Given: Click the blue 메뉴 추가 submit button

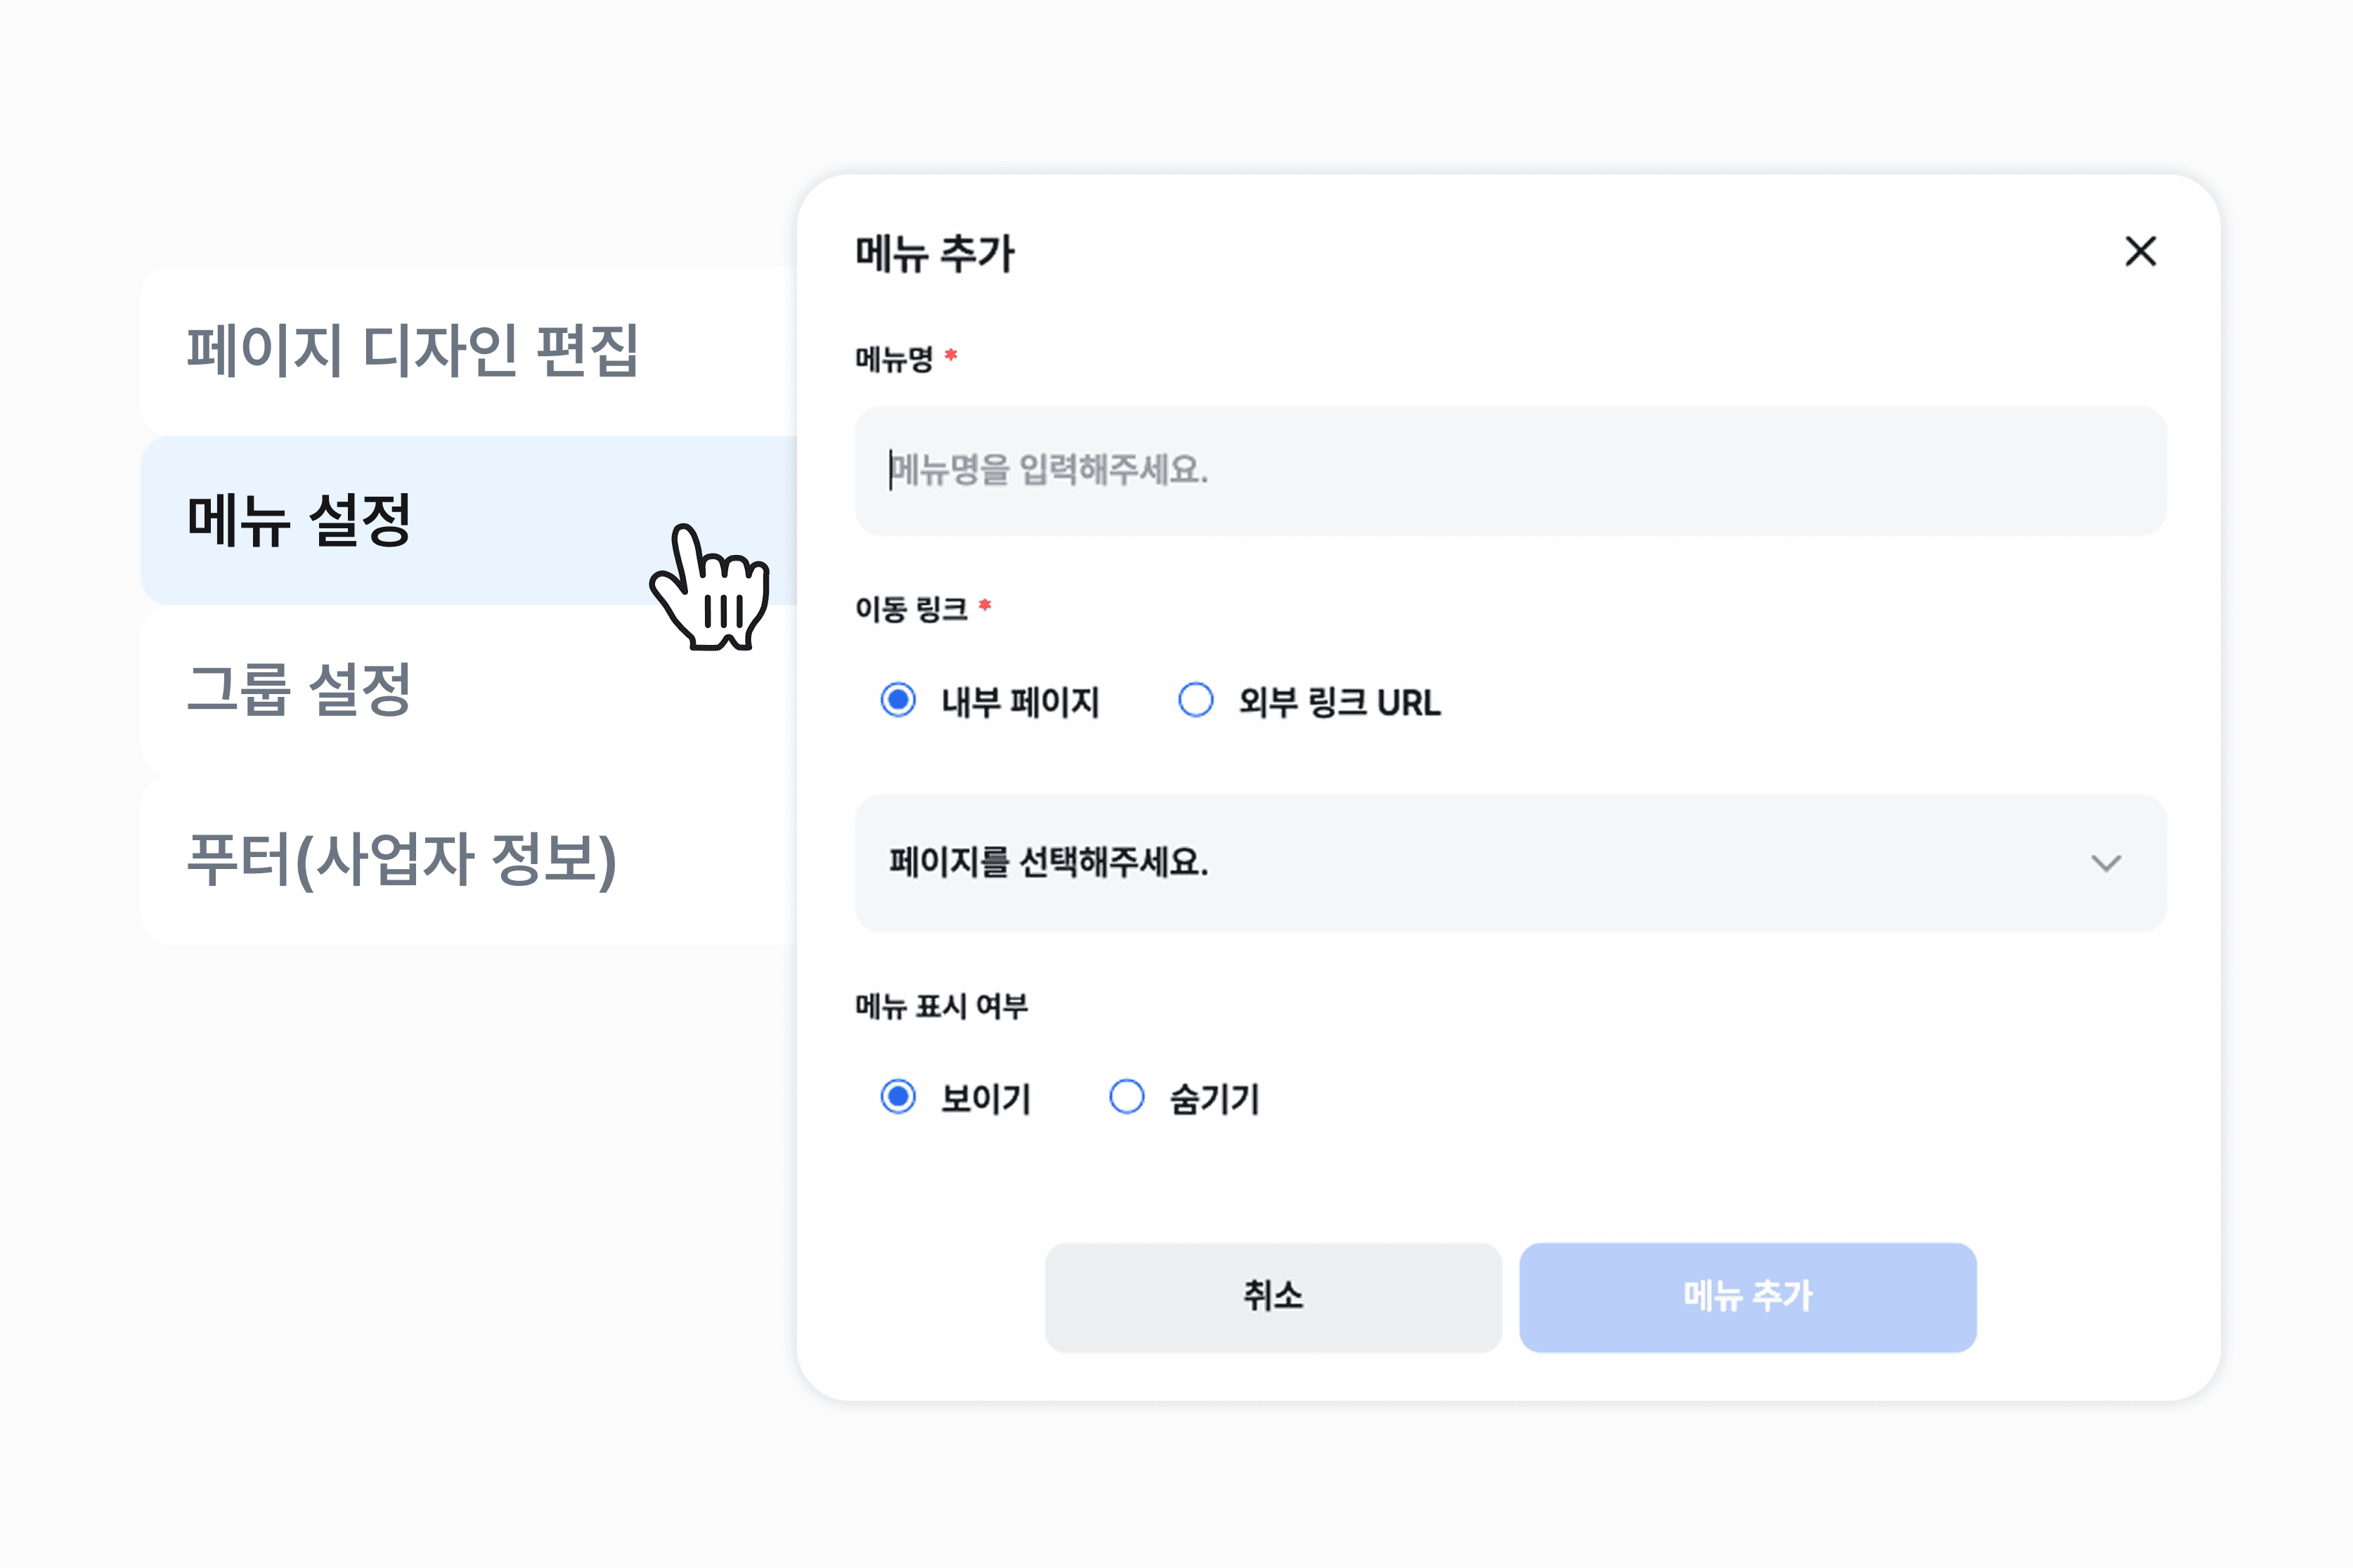Looking at the screenshot, I should coord(1748,1297).
